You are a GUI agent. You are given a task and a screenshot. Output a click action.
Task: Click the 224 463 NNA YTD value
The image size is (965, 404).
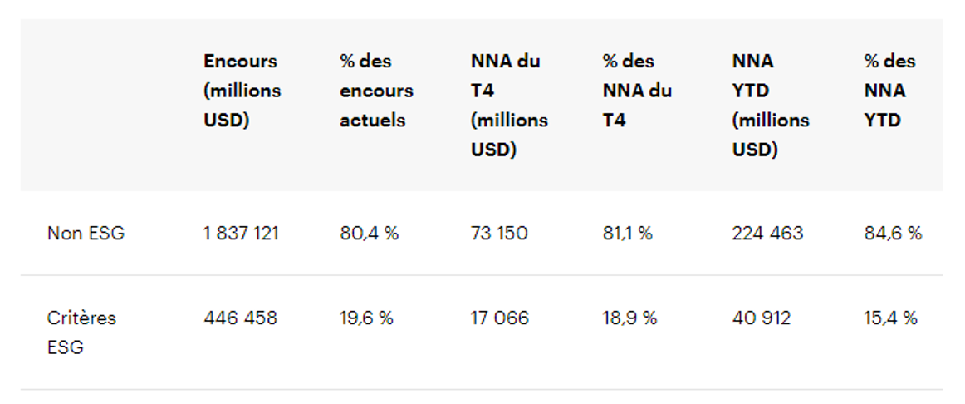click(x=767, y=234)
